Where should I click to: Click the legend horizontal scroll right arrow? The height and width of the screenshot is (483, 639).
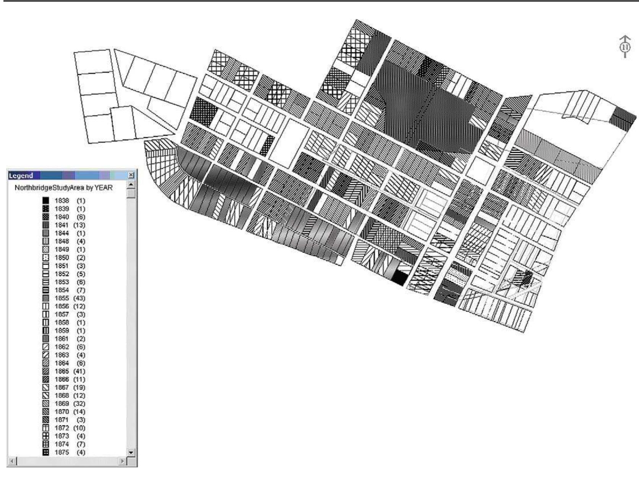pos(123,461)
